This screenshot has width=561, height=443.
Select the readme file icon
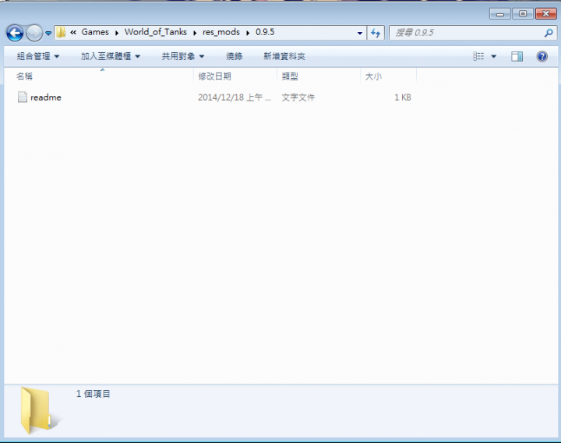pyautogui.click(x=22, y=97)
